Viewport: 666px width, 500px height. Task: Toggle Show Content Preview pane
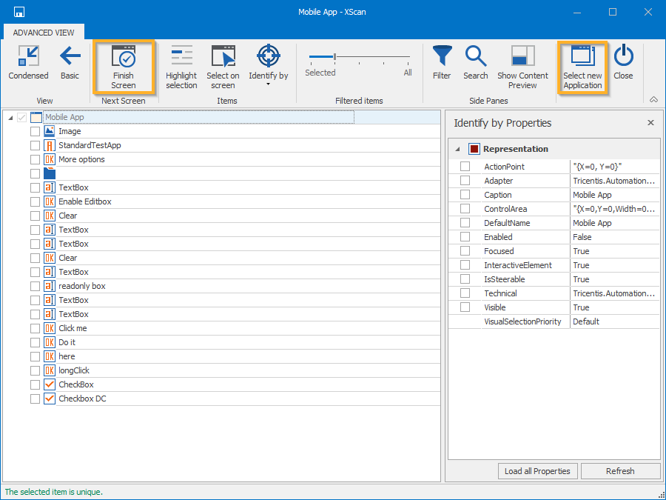click(522, 67)
